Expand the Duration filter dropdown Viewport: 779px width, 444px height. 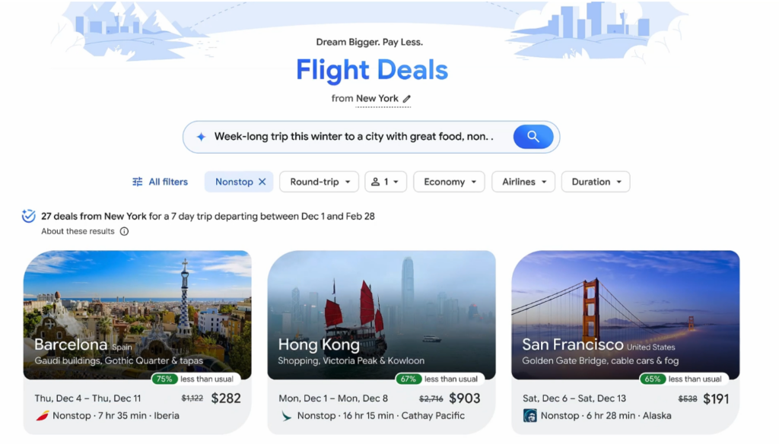click(x=596, y=182)
